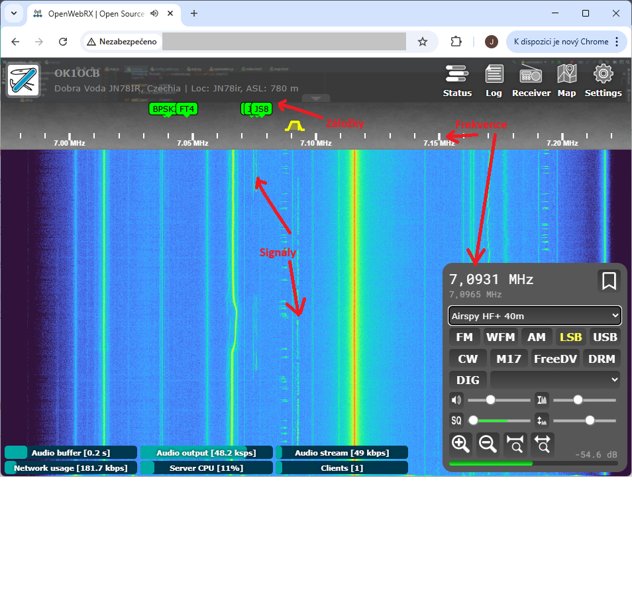Set squelch automatically with SQ button
This screenshot has height=592, width=632.
(456, 420)
